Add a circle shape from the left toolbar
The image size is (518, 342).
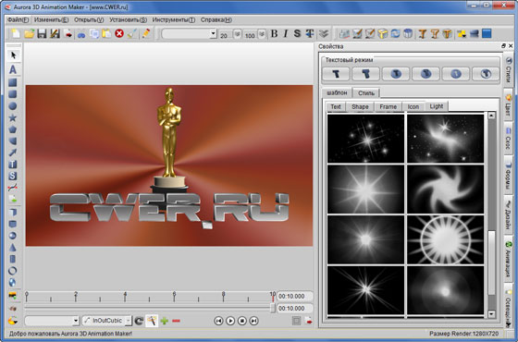coord(13,106)
